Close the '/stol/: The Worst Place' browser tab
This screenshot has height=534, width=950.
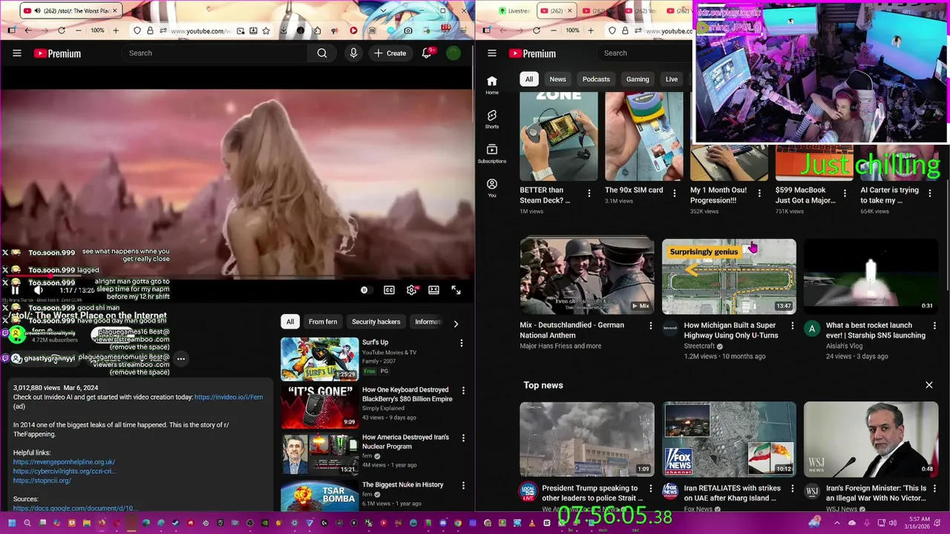pos(115,10)
